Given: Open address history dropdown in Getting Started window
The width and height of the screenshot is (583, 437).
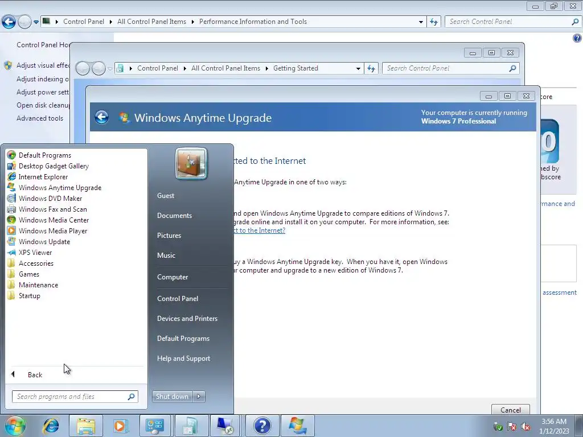Looking at the screenshot, I should pos(358,68).
